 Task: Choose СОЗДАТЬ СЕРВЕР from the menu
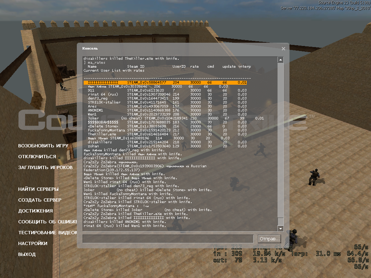pos(40,200)
